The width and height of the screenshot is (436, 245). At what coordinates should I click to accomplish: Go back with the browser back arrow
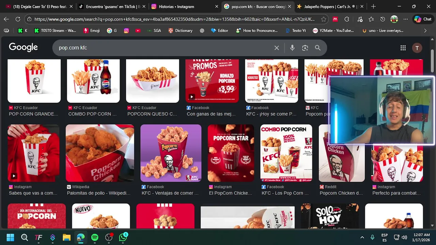6,19
